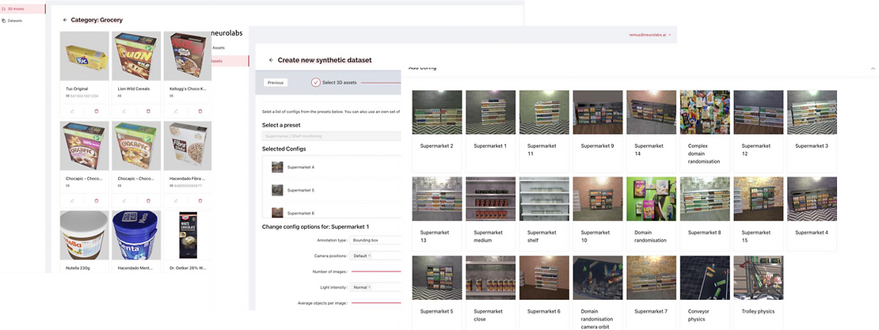
Task: Open the Lion Wild Cereals thumbnail
Action: point(136,55)
